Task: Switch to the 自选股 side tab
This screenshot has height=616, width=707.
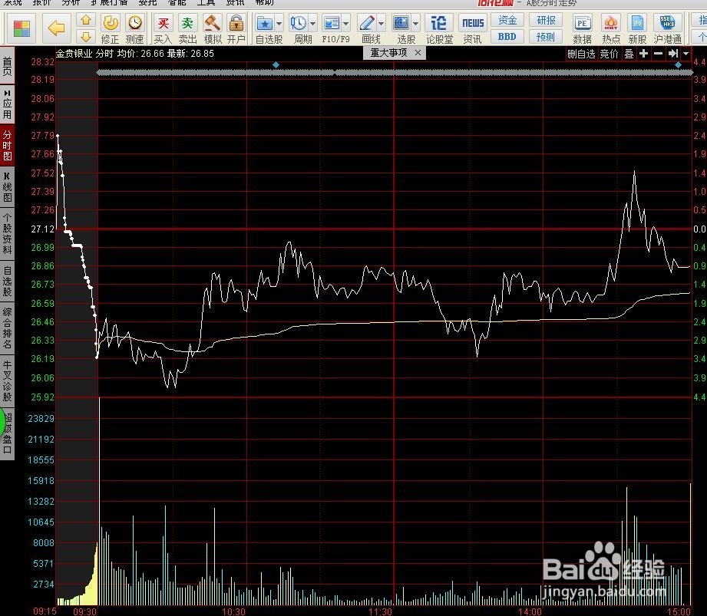Action: (x=7, y=282)
